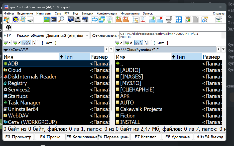The width and height of the screenshot is (234, 146).
Task: Click the two pages with green lines icon
Action: pos(109,20)
